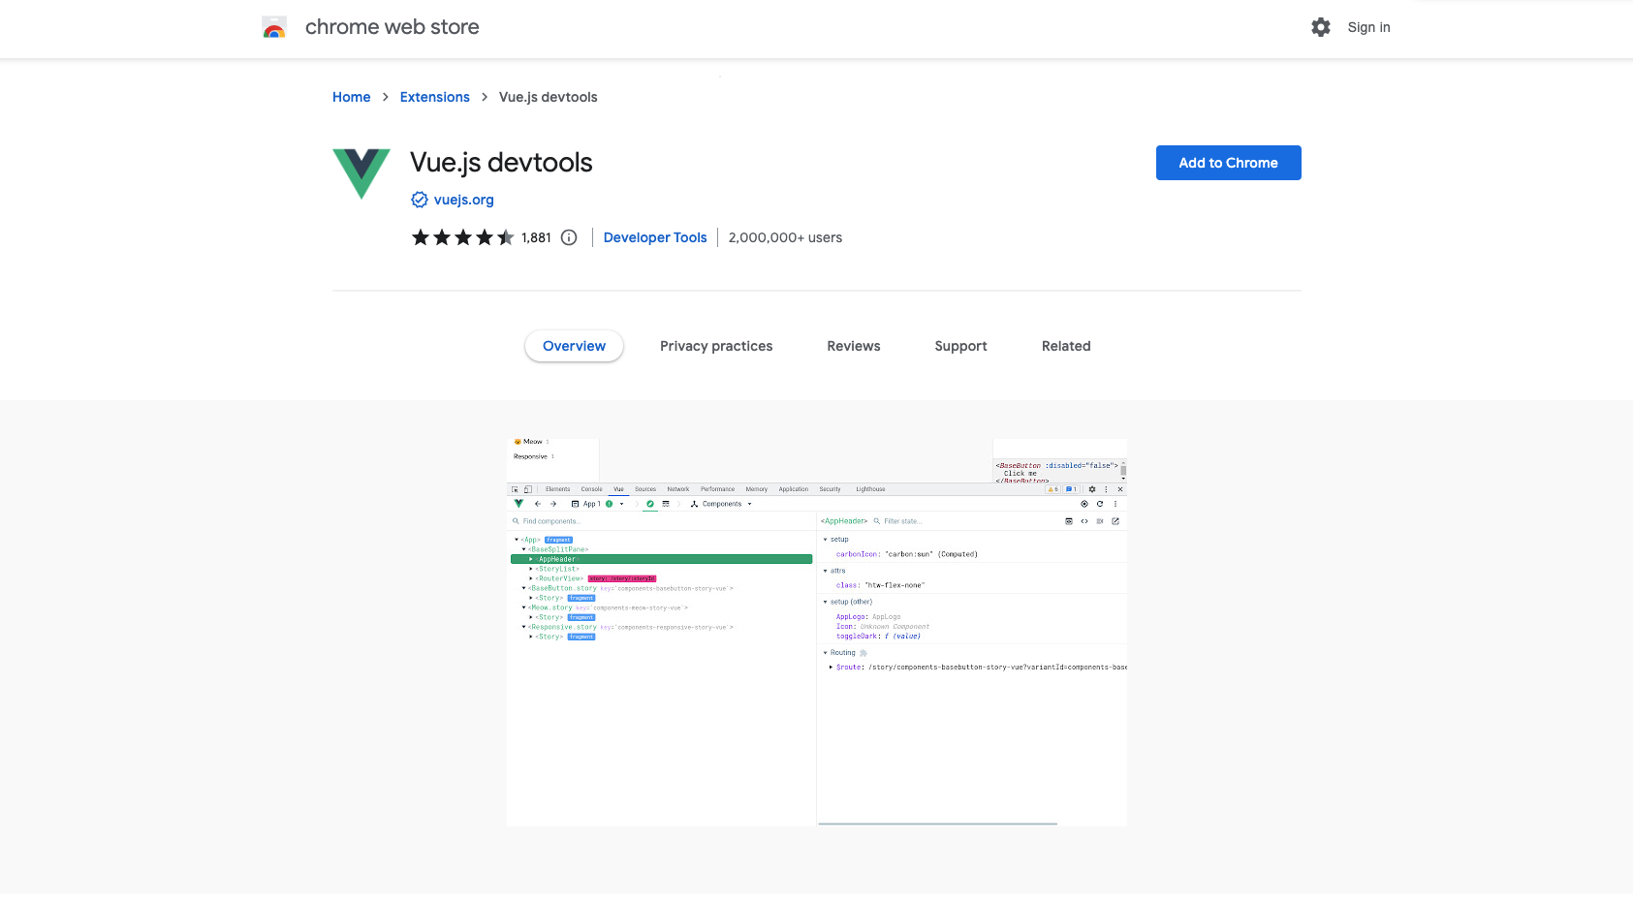Click the green Vue.js extension logo
1633x902 pixels.
[x=361, y=173]
